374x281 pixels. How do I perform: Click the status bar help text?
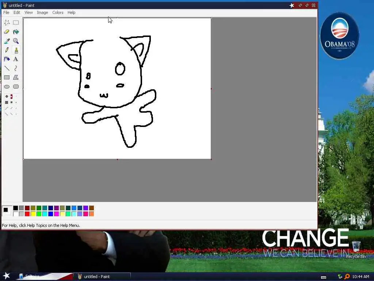pos(41,225)
